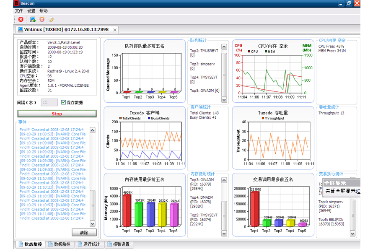The image size is (373, 249).
Task: Click the orange Throughput legend swatch
Action: tap(263, 118)
